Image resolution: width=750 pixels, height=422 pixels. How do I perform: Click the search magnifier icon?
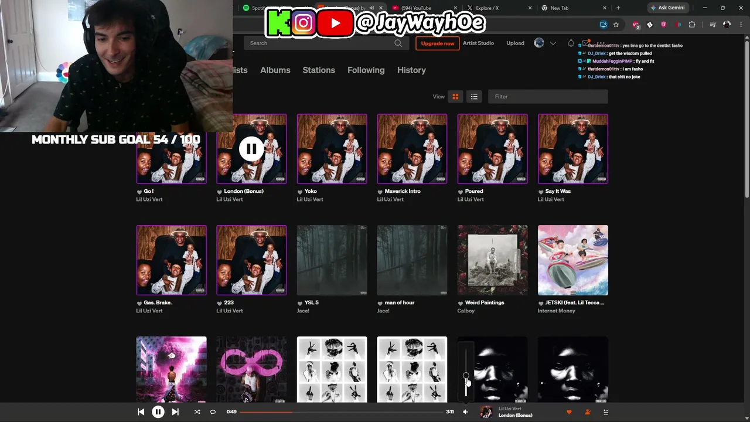(398, 43)
